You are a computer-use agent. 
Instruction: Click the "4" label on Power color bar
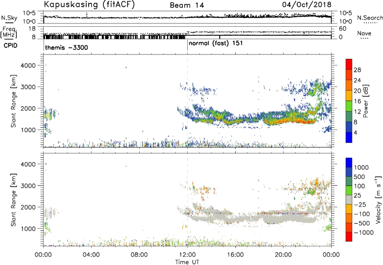point(356,133)
